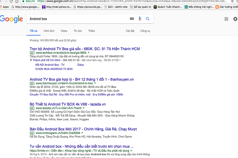Open the Thêm menu
Screen dimensions: 238x158
point(92,30)
